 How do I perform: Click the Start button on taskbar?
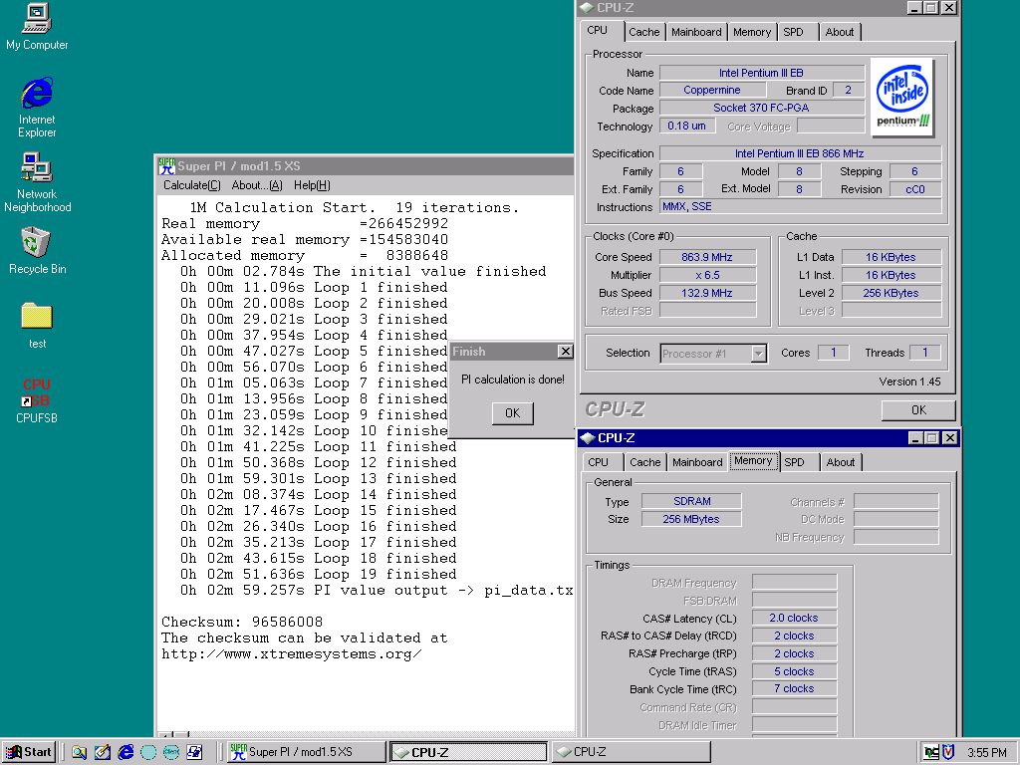coord(29,752)
